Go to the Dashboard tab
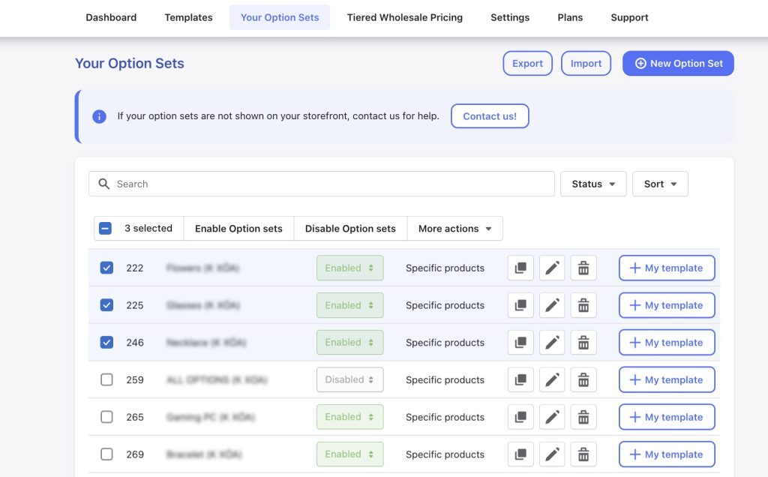Image resolution: width=768 pixels, height=477 pixels. pyautogui.click(x=111, y=18)
